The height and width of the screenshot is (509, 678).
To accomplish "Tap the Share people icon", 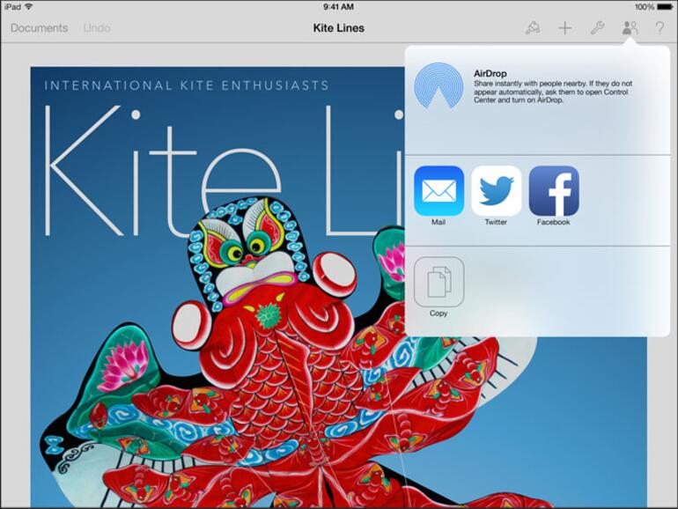I will [630, 28].
